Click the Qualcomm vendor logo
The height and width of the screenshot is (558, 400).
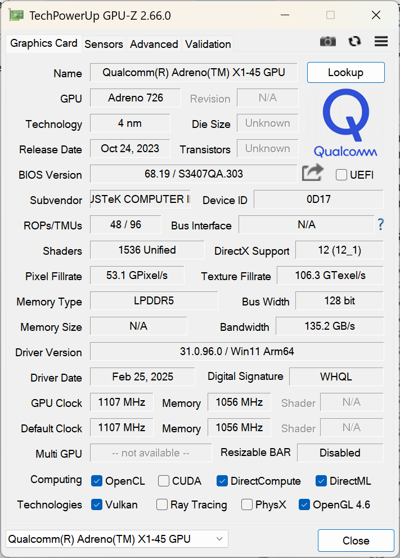345,123
